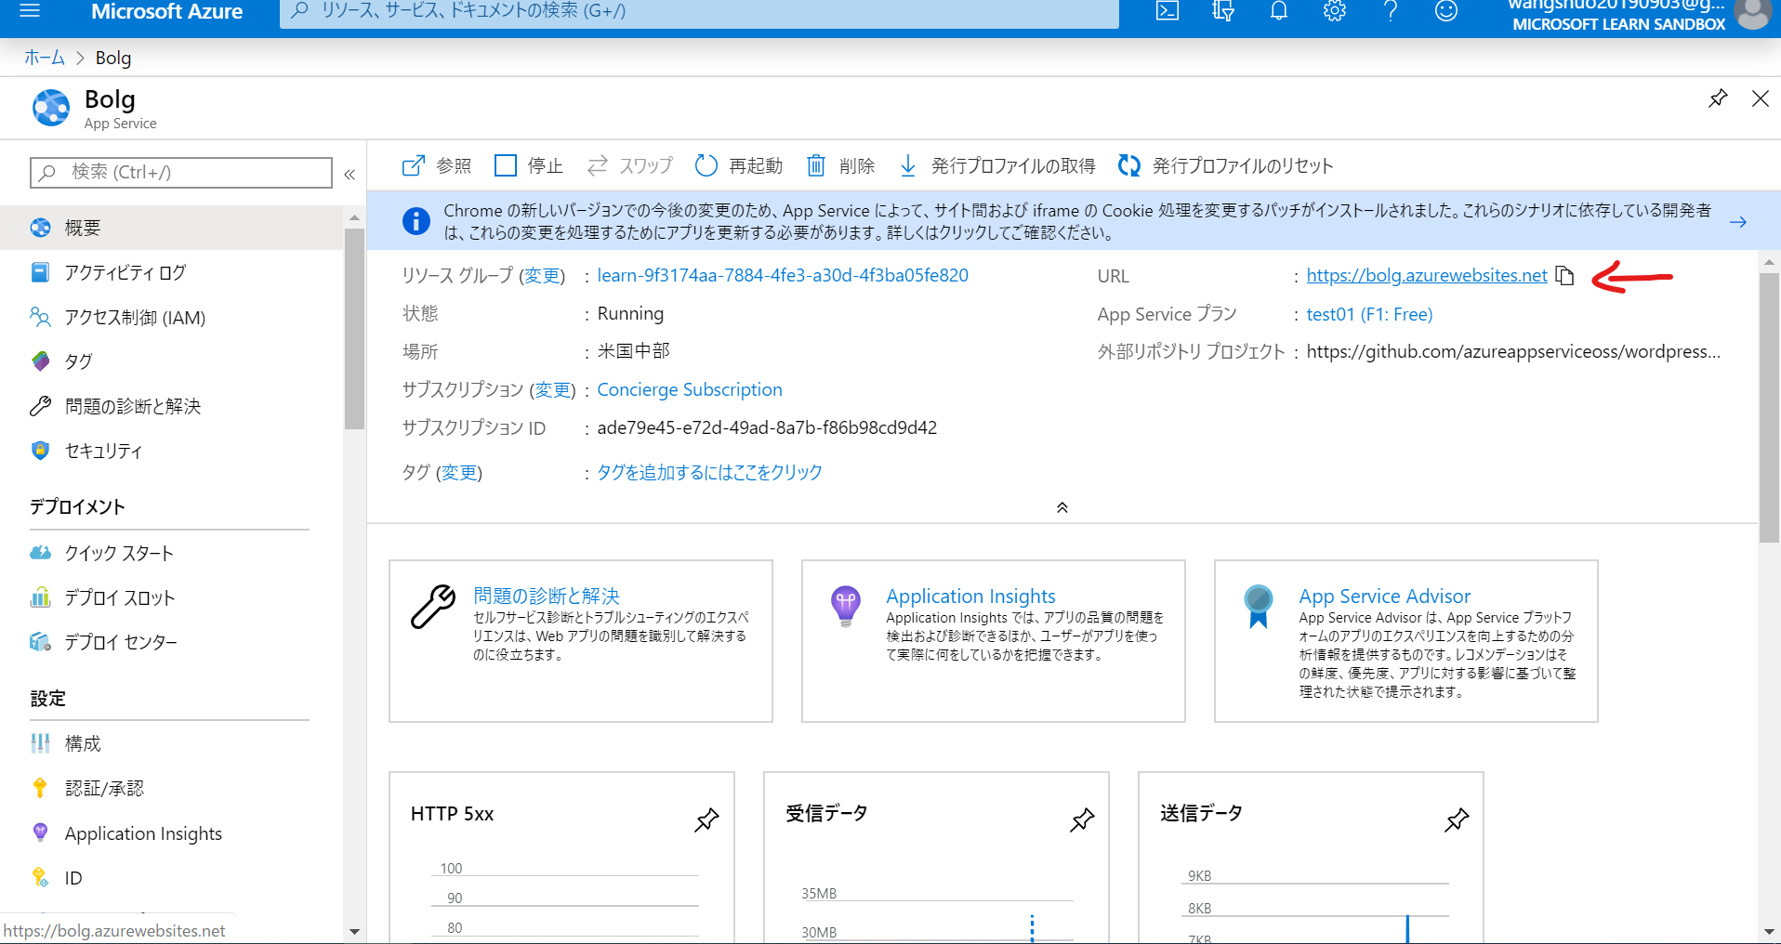Copy the app URL with the copy icon
1781x944 pixels.
pyautogui.click(x=1565, y=276)
